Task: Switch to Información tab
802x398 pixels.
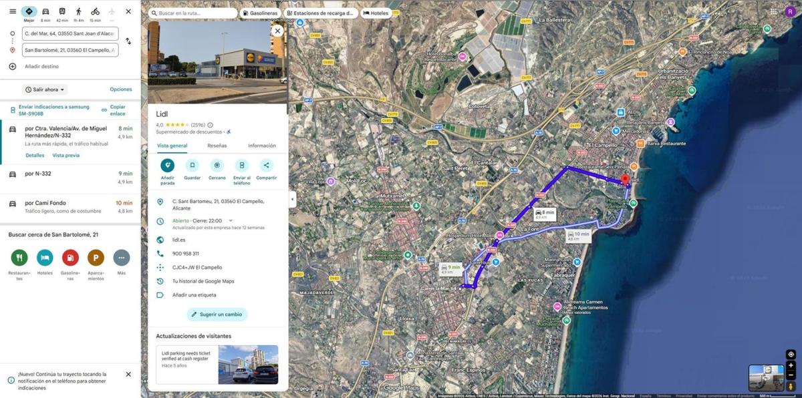Action: pyautogui.click(x=262, y=146)
